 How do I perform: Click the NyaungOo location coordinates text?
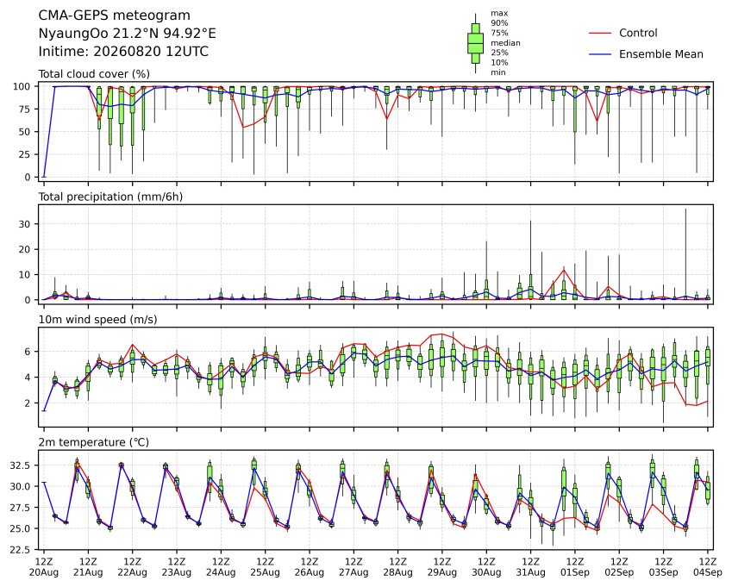click(127, 34)
